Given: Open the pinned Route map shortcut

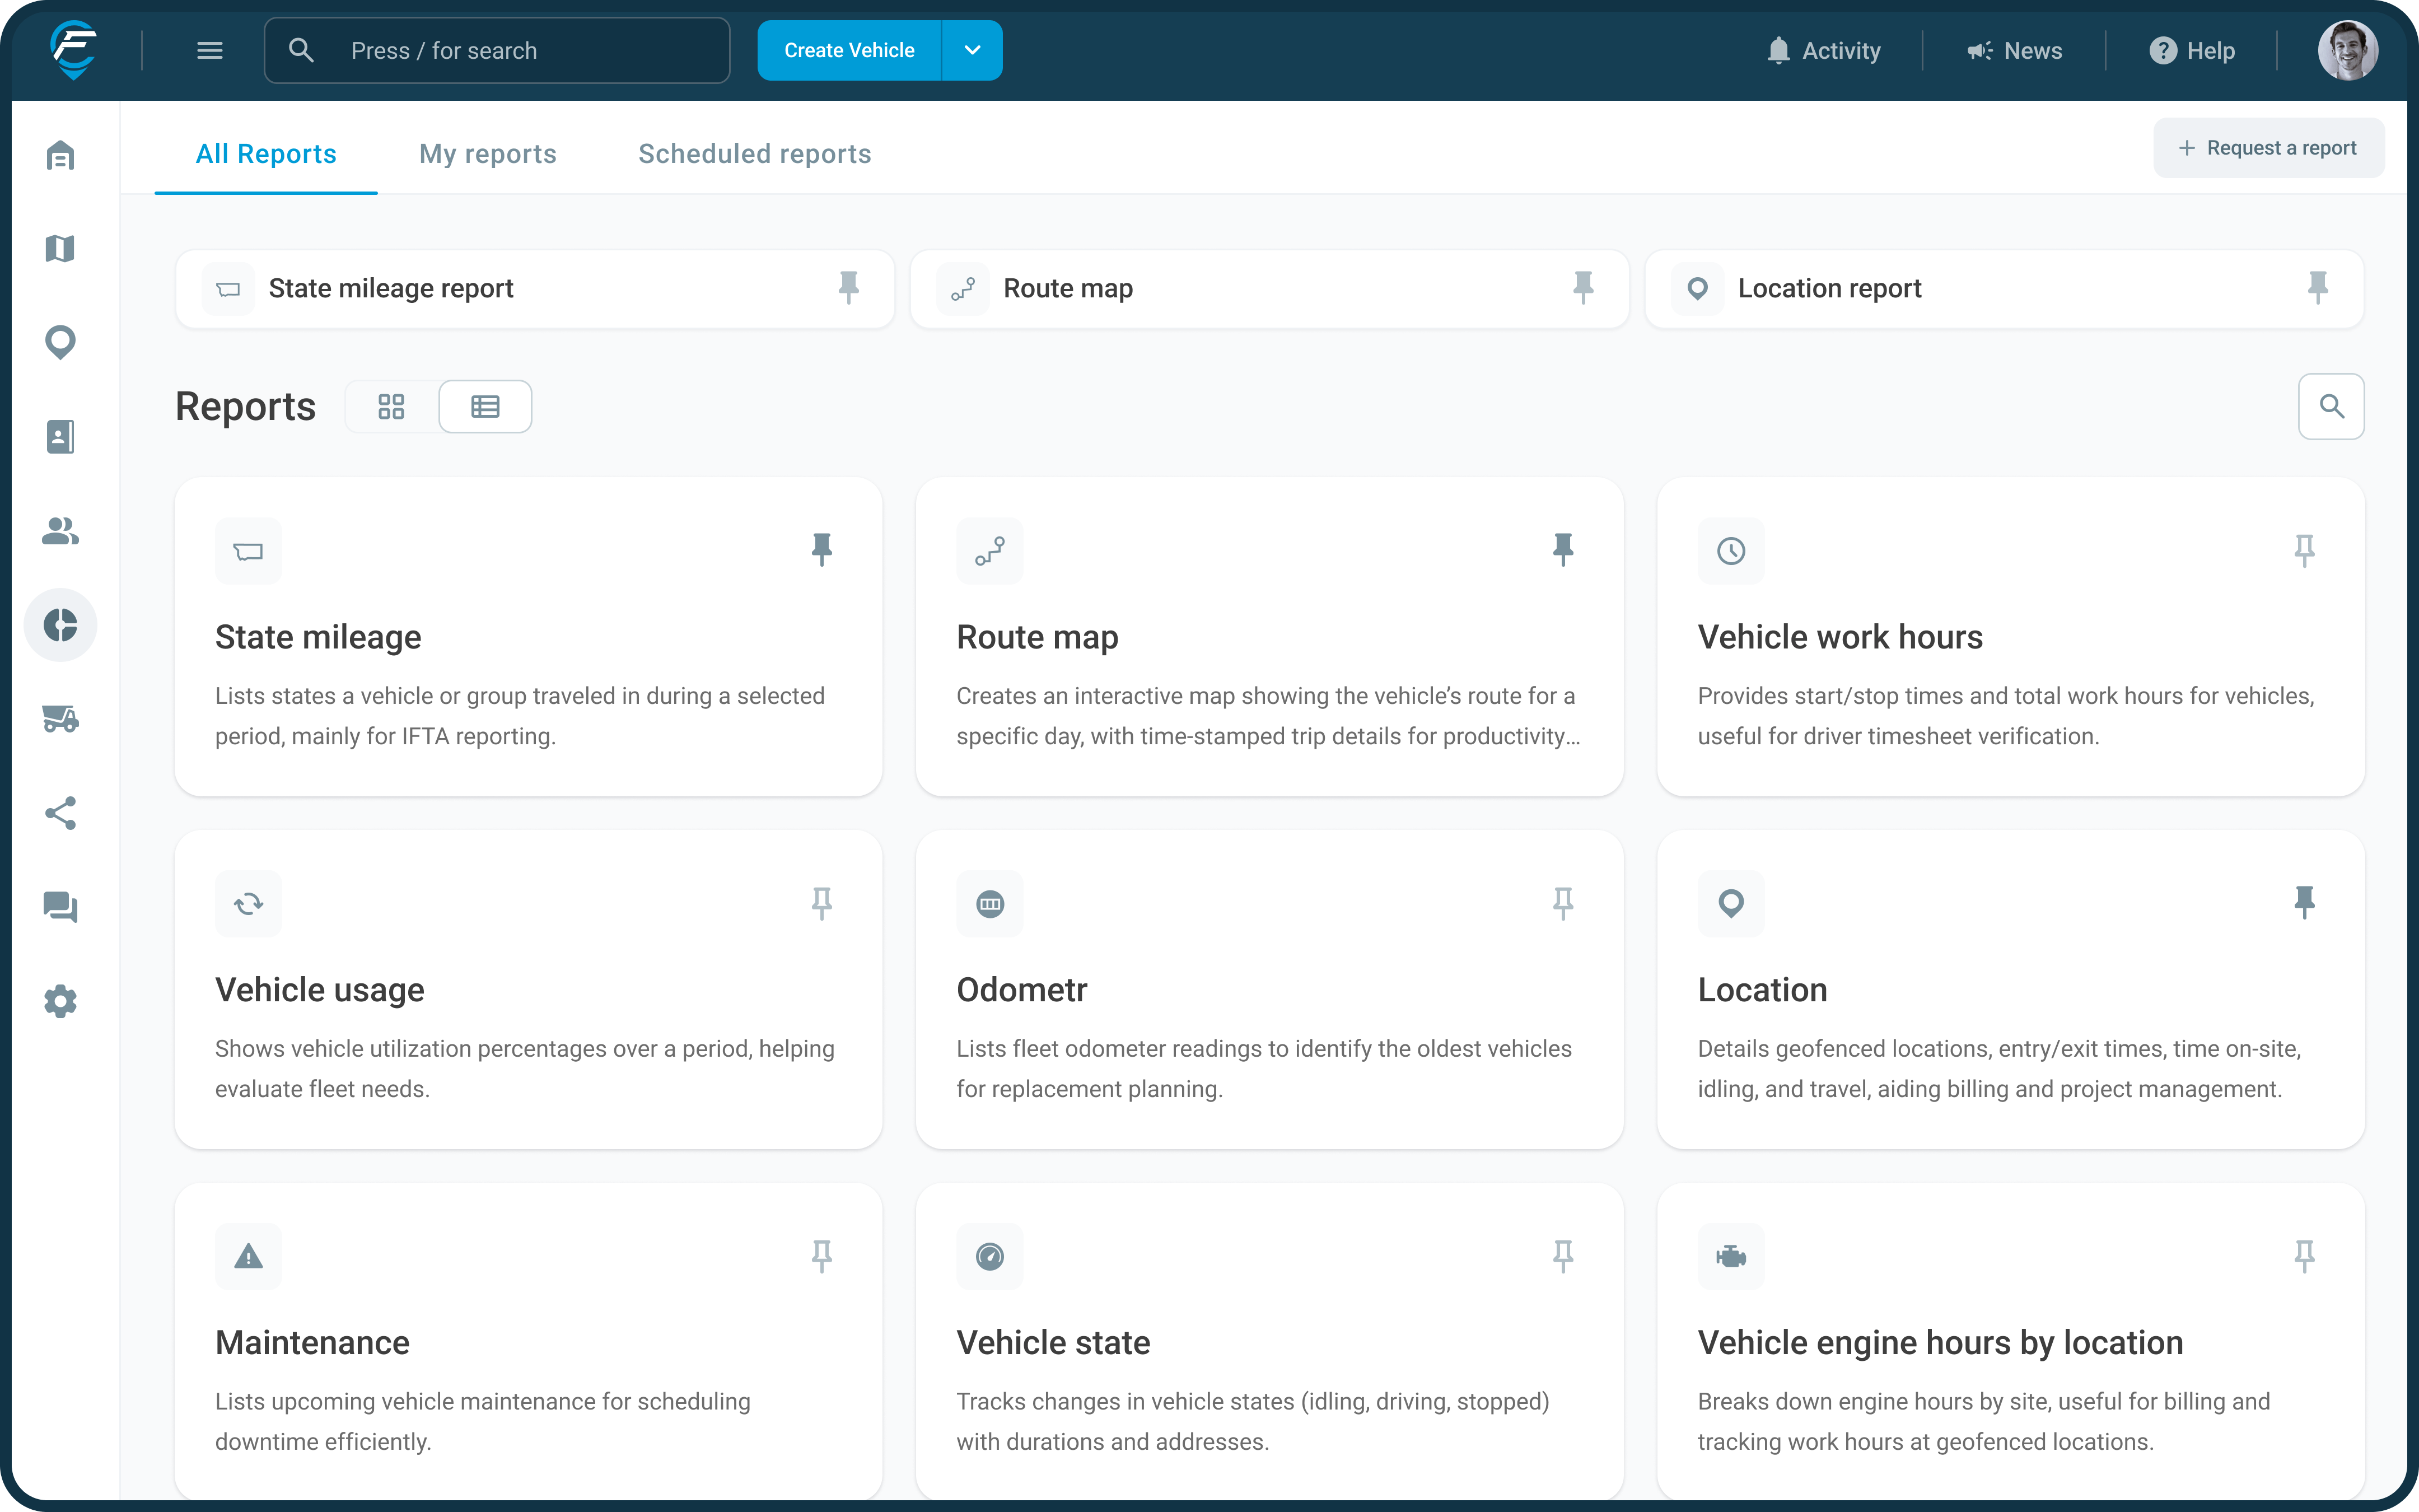Looking at the screenshot, I should 1269,289.
